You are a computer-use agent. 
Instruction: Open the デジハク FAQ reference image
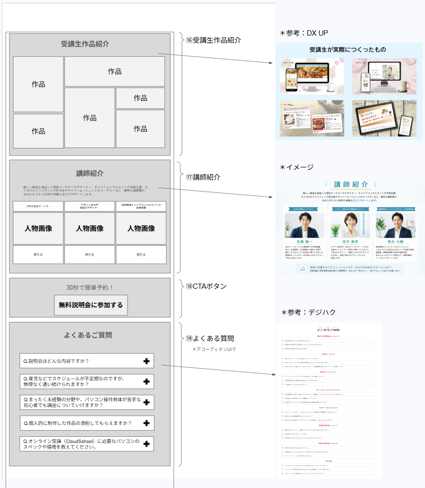point(329,400)
